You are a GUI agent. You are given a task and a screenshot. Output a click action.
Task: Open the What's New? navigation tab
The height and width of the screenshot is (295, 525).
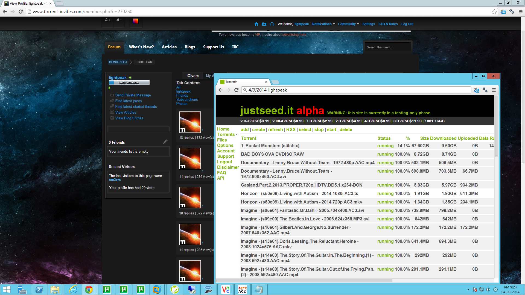click(141, 47)
